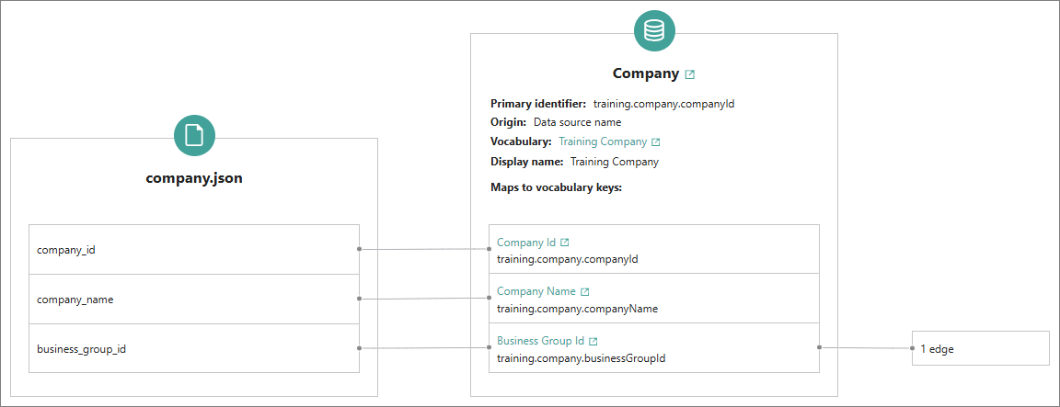1060x407 pixels.
Task: Open the external link icon next to Company title
Action: pyautogui.click(x=689, y=74)
